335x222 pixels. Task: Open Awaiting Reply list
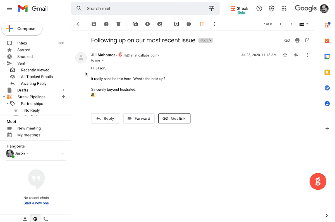[x=34, y=83]
